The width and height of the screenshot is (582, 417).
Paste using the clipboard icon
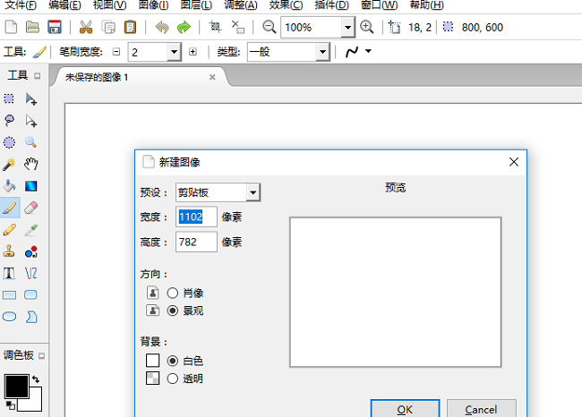pos(130,27)
